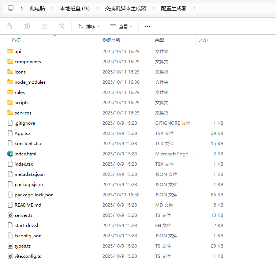Expand the chevron after 配置生成器 breadcrumb
276x264 pixels.
pos(194,8)
